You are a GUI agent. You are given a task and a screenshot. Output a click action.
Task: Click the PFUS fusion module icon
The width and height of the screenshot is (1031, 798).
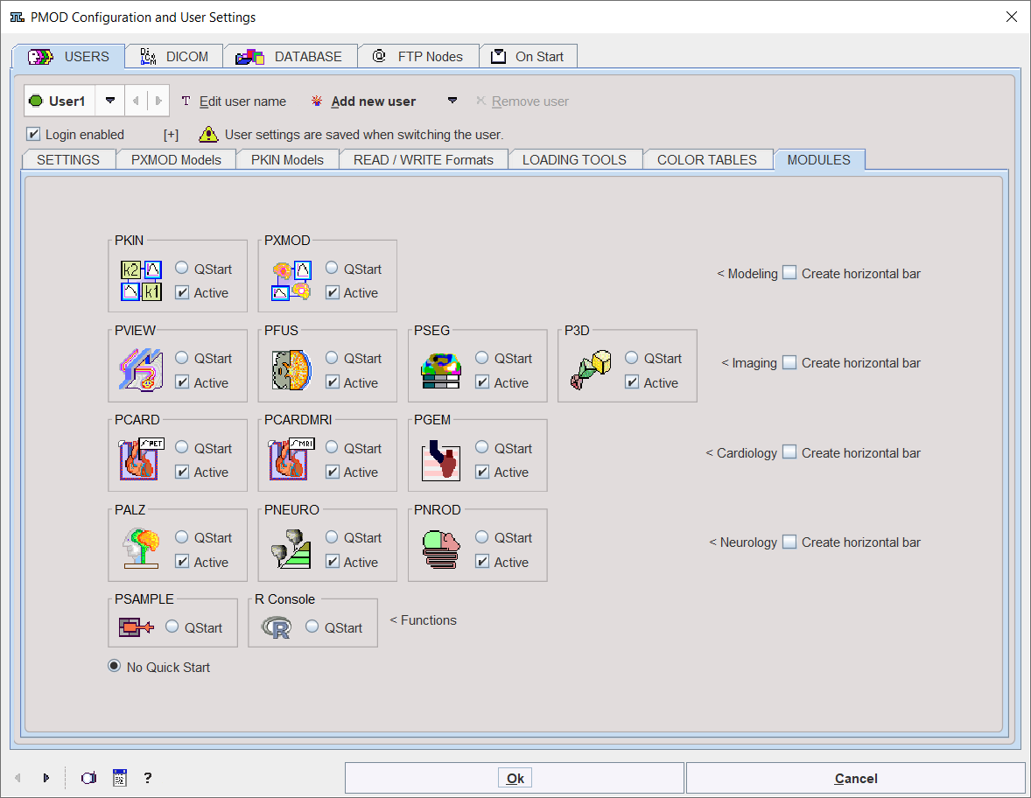pyautogui.click(x=291, y=370)
